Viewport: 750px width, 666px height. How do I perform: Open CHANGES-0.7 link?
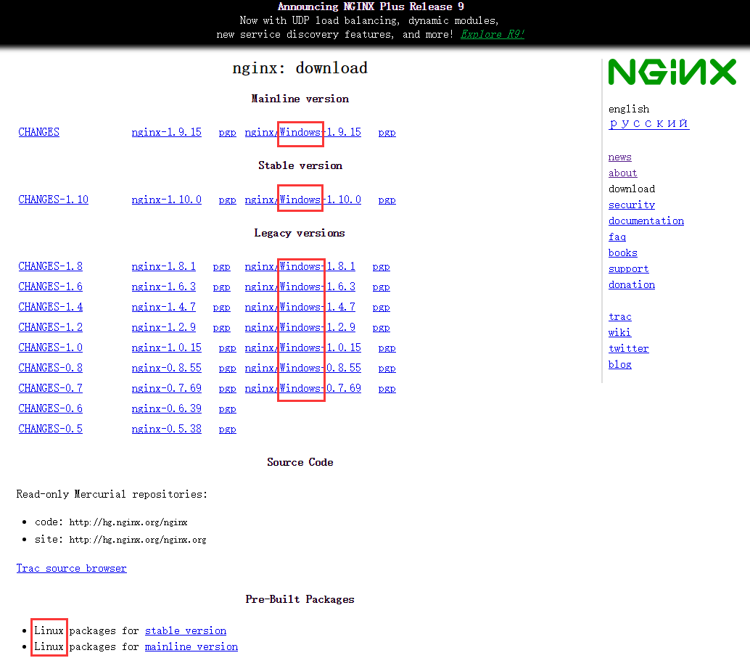pos(50,388)
